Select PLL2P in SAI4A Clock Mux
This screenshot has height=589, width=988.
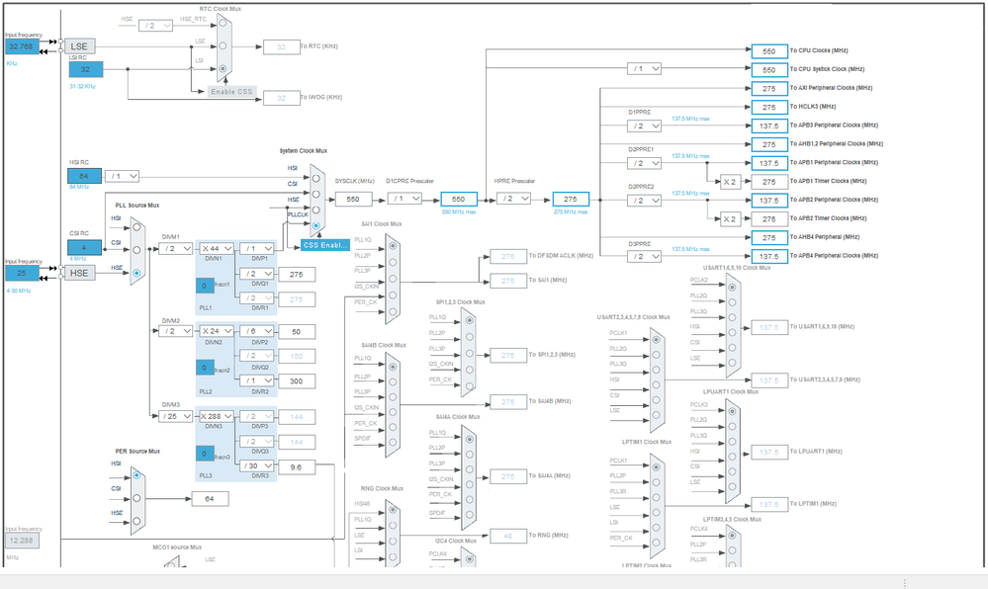[470, 454]
